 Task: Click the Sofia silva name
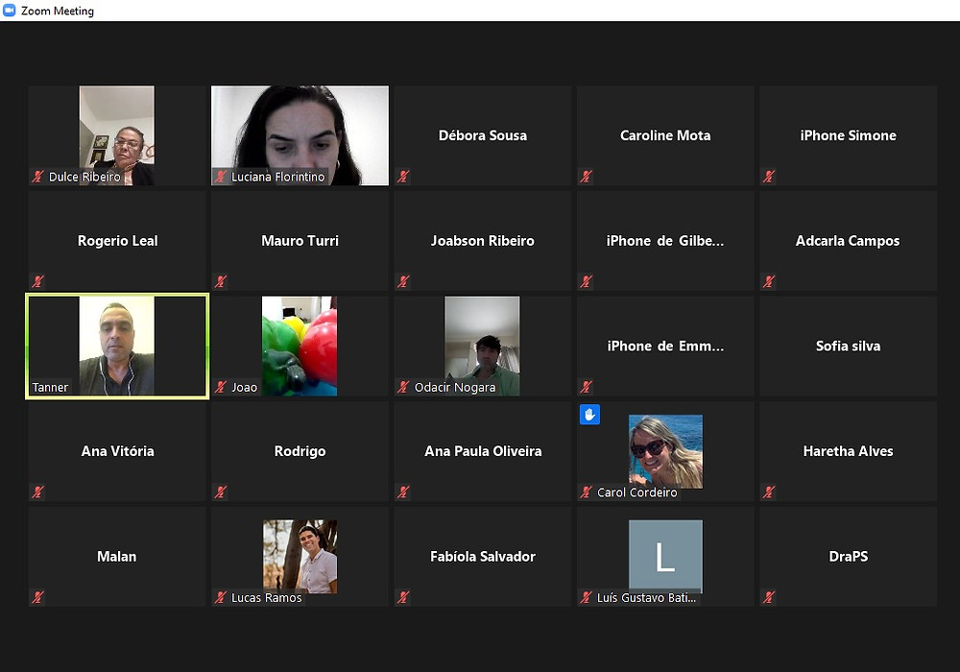click(x=848, y=346)
